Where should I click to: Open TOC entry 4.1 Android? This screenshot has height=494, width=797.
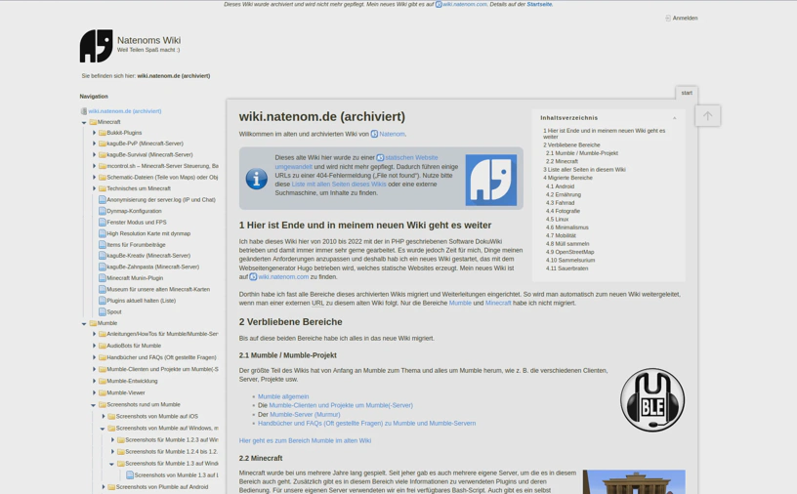point(560,186)
